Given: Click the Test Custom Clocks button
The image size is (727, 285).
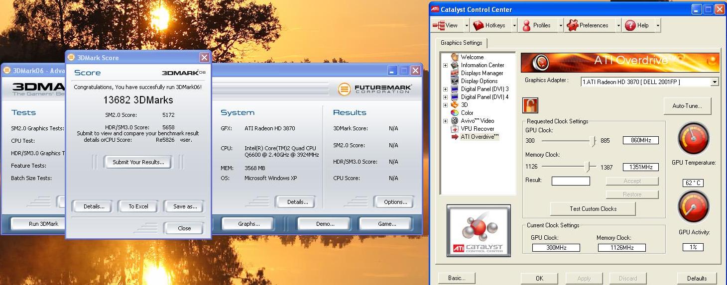Looking at the screenshot, I should (x=593, y=209).
